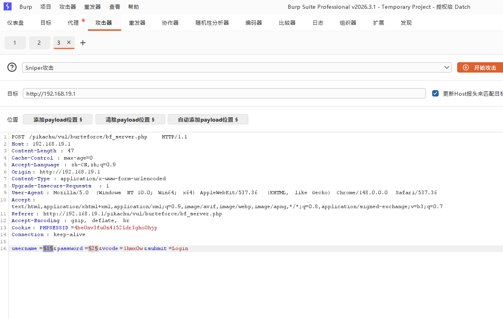Image resolution: width=503 pixels, height=319 pixels.
Task: Open the 重发器 menu in the menu bar
Action: click(93, 7)
